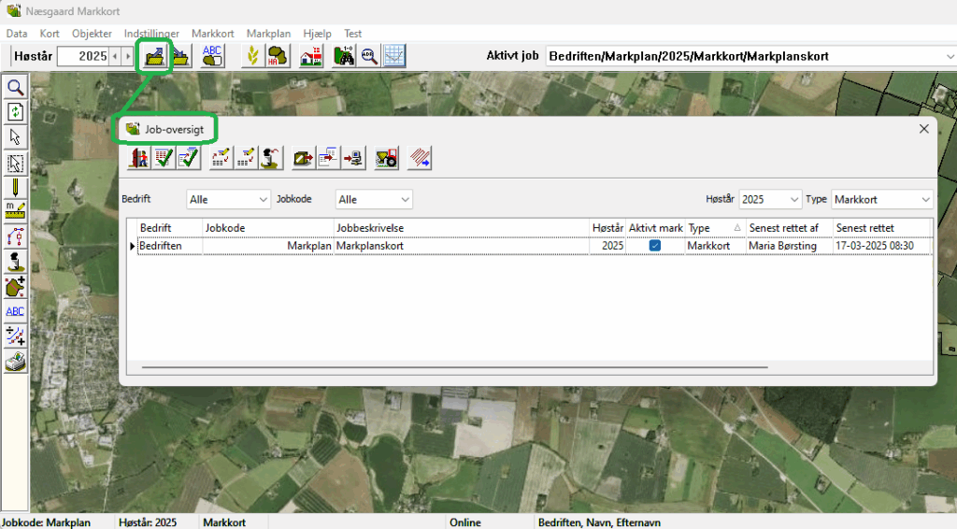Open the Indstillinger menu
Screen dimensions: 957x529
(x=151, y=33)
